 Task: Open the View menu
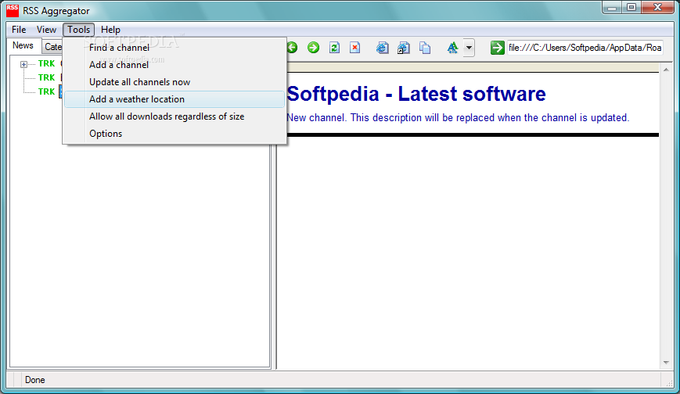[x=46, y=30]
